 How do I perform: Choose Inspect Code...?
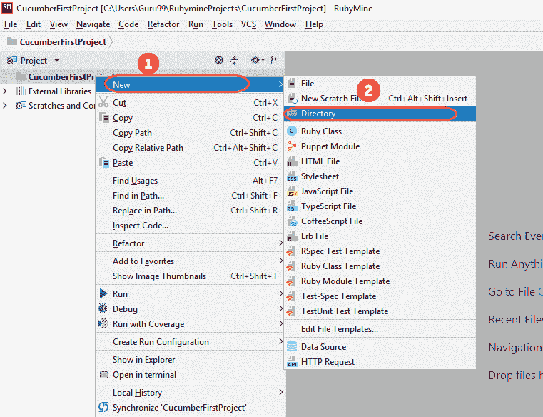coord(189,225)
